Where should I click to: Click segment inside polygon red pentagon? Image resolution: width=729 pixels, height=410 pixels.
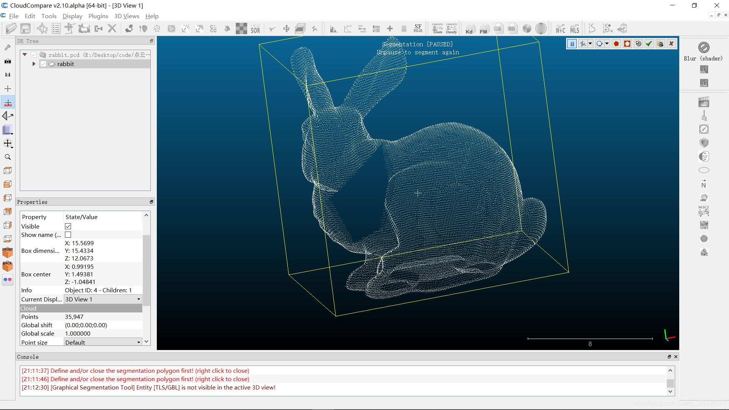coord(616,44)
